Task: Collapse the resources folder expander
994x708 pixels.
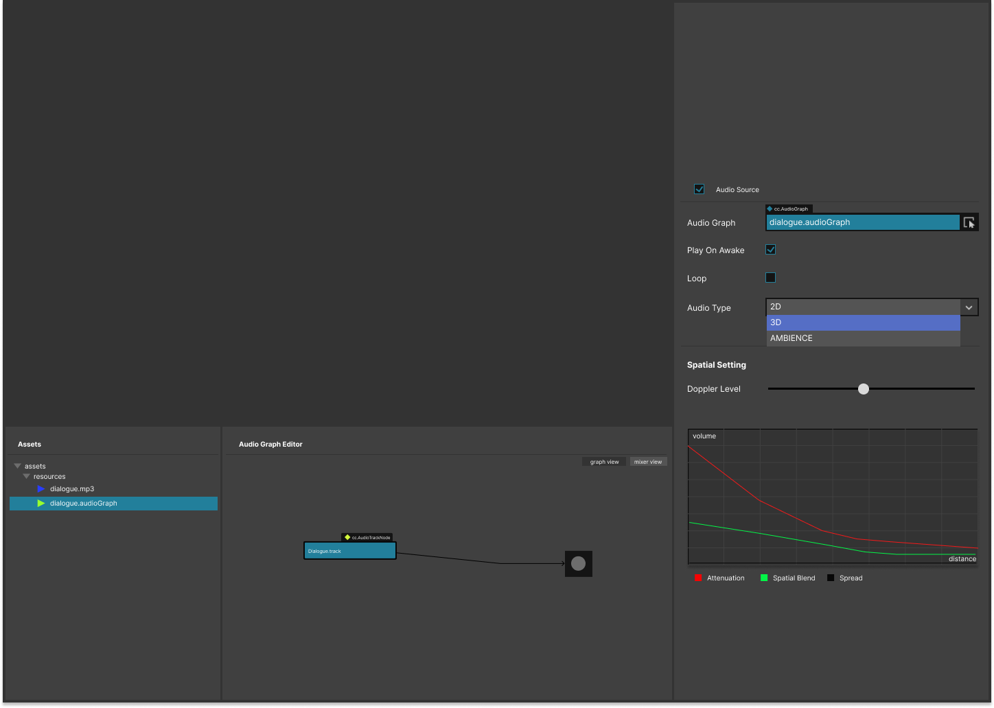Action: tap(26, 476)
